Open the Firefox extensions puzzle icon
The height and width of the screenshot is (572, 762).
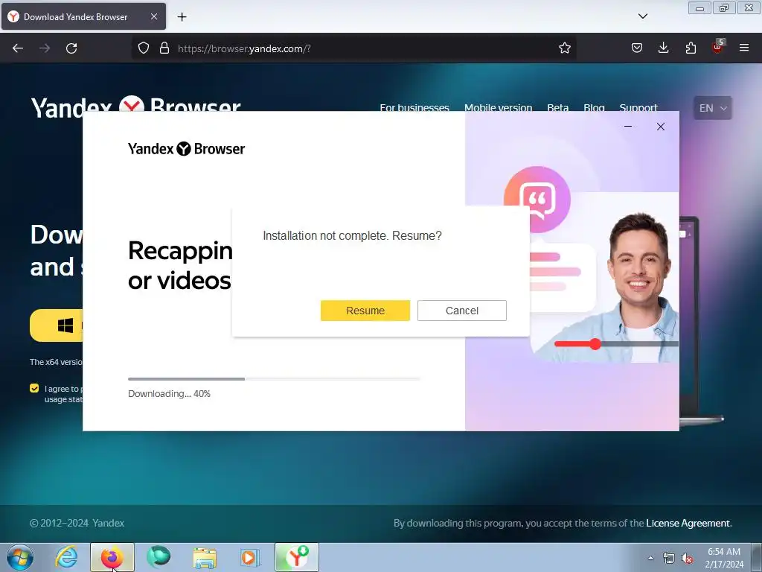tap(691, 48)
